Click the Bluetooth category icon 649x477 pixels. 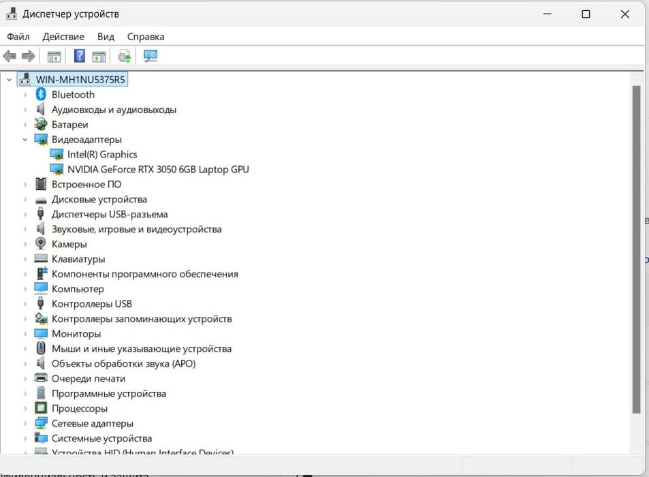pyautogui.click(x=41, y=95)
